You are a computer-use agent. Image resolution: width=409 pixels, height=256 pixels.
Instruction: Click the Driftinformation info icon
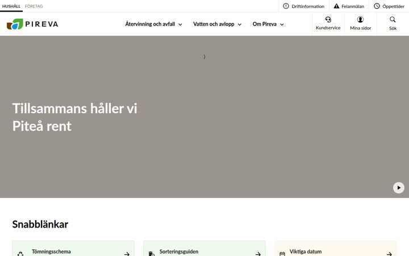pyautogui.click(x=286, y=6)
